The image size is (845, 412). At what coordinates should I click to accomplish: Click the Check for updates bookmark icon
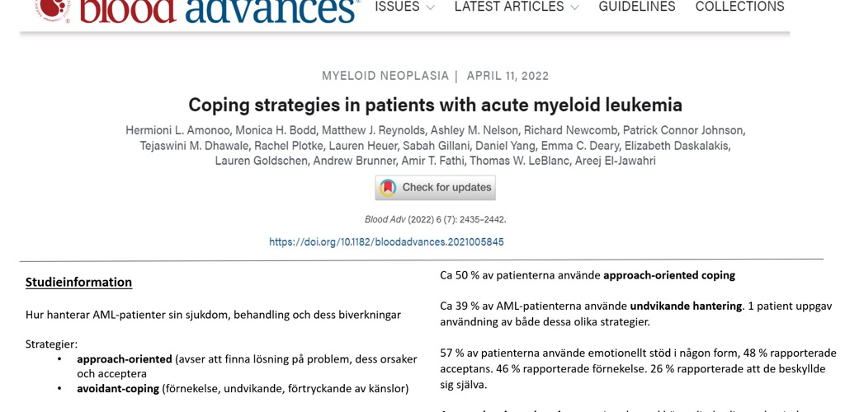(x=388, y=188)
